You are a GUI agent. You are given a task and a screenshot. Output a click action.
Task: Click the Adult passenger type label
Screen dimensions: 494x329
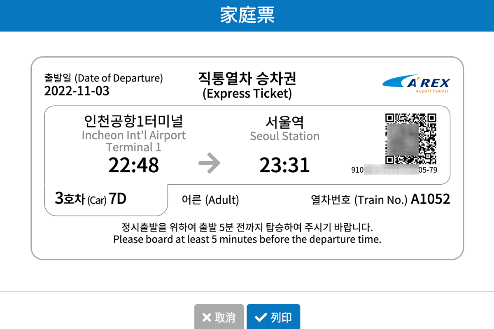pyautogui.click(x=210, y=200)
